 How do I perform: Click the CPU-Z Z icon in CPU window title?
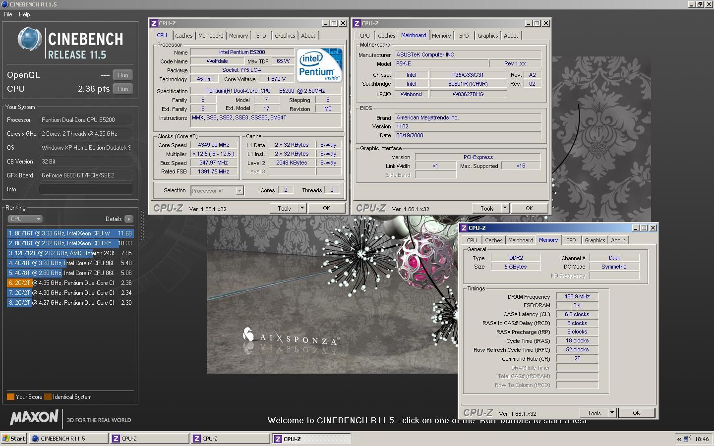click(154, 23)
